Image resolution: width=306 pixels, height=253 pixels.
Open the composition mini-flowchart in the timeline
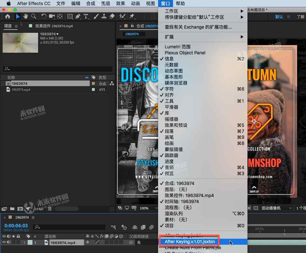pyautogui.click(x=113, y=227)
